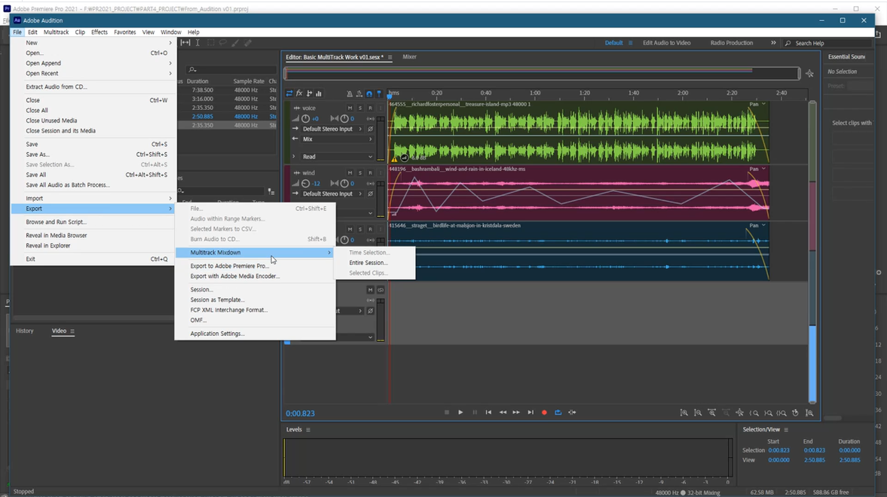Move playhead to previous marker

coord(489,412)
